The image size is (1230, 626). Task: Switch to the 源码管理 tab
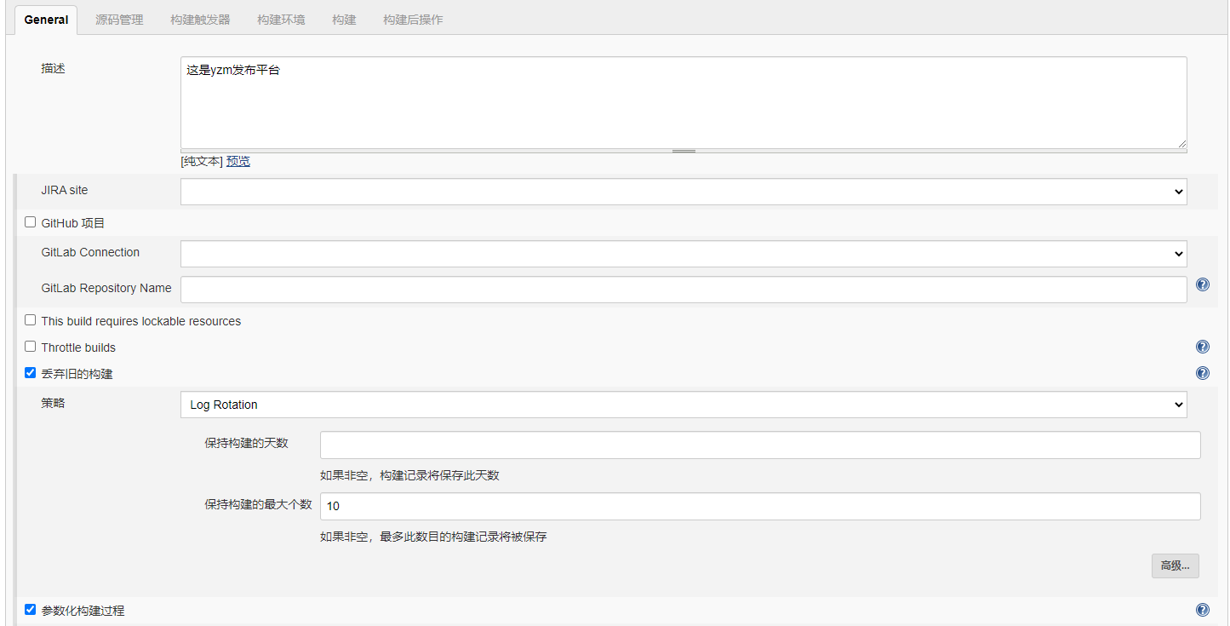[x=119, y=20]
